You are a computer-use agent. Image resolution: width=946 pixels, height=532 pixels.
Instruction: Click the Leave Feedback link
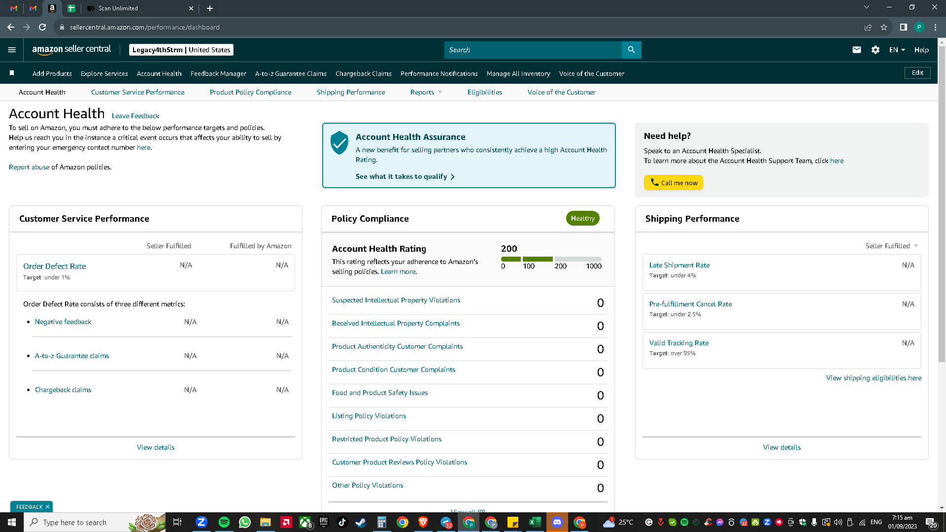135,116
